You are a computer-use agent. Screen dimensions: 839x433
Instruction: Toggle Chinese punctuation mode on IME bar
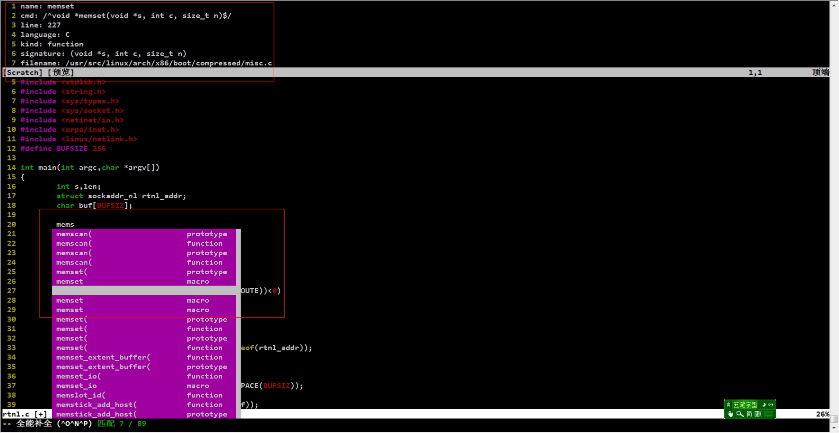click(771, 405)
